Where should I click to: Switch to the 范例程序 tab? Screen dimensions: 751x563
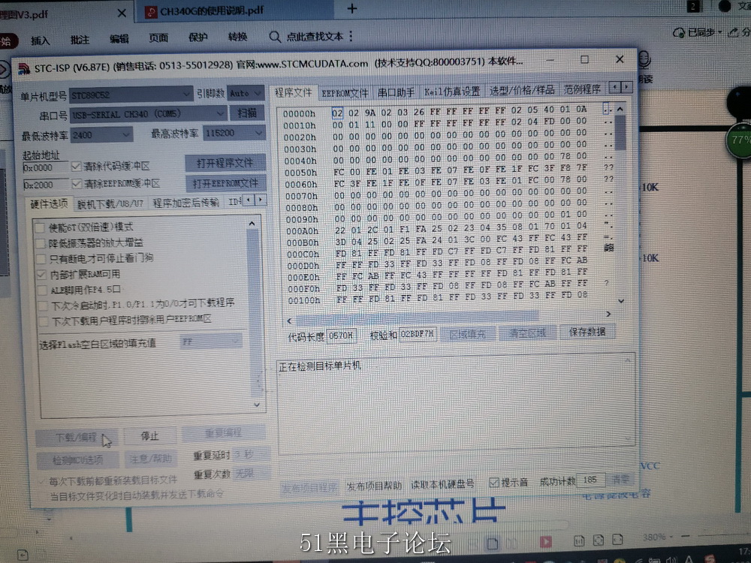[582, 89]
